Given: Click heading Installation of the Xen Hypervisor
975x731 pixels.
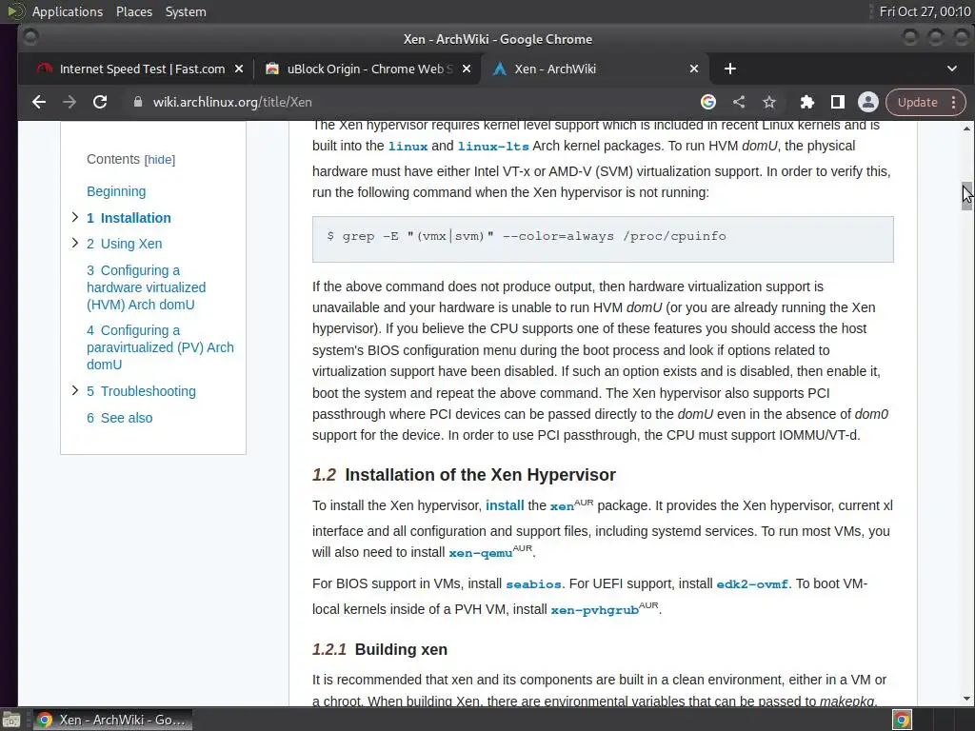Looking at the screenshot, I should [464, 475].
